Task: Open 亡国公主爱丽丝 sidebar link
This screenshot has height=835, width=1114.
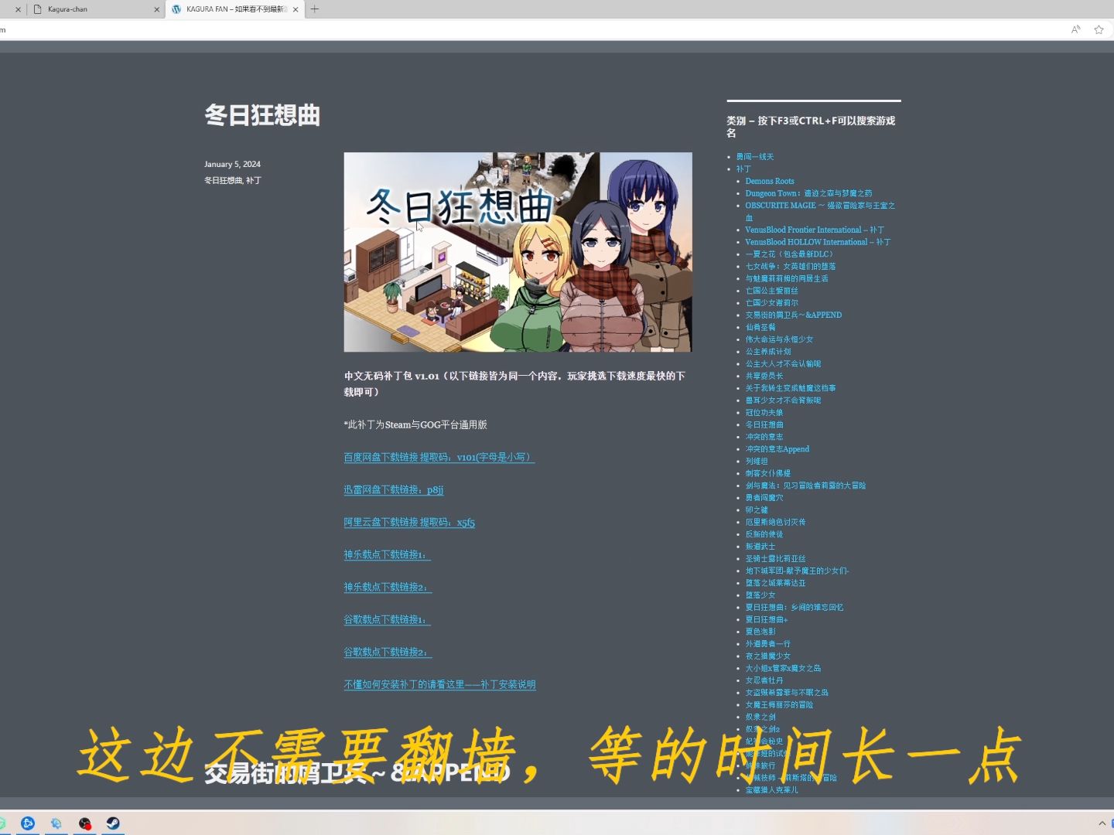Action: [771, 291]
